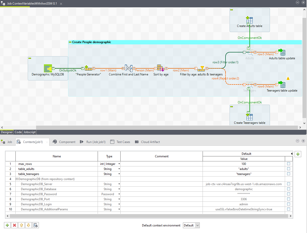Switch to the Code tab
Viewport: 307px width, 233px height.
[x=18, y=132]
